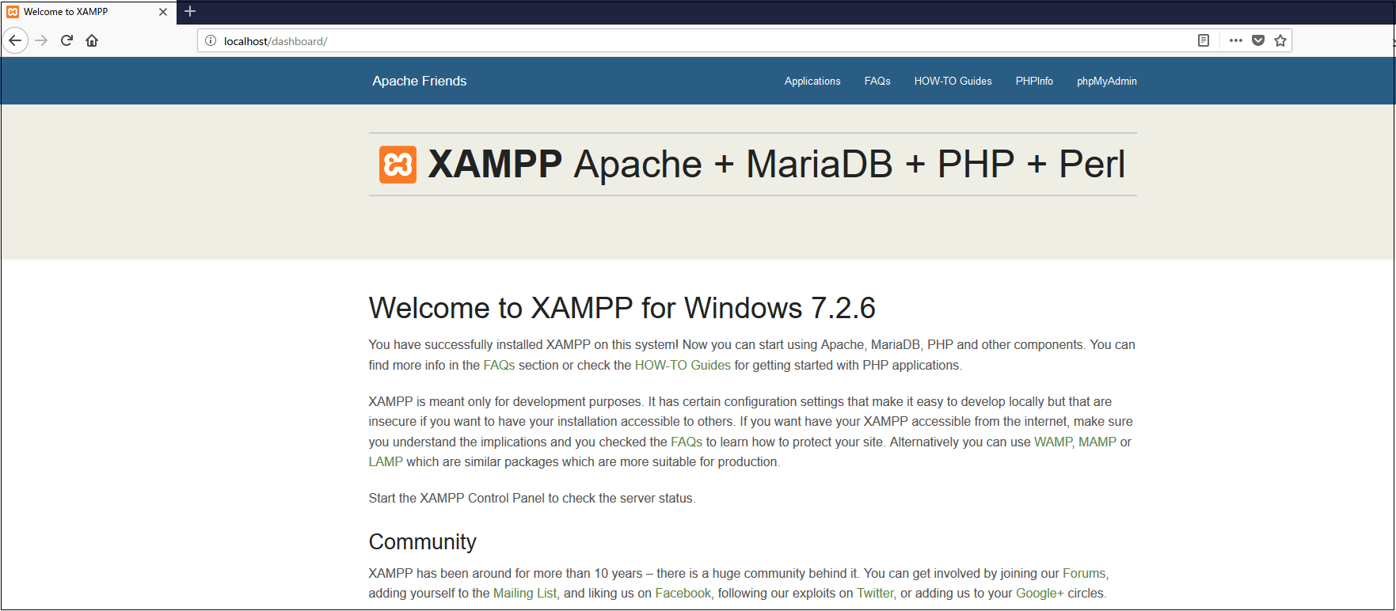1396x611 pixels.
Task: Open the Twitter link
Action: [875, 593]
